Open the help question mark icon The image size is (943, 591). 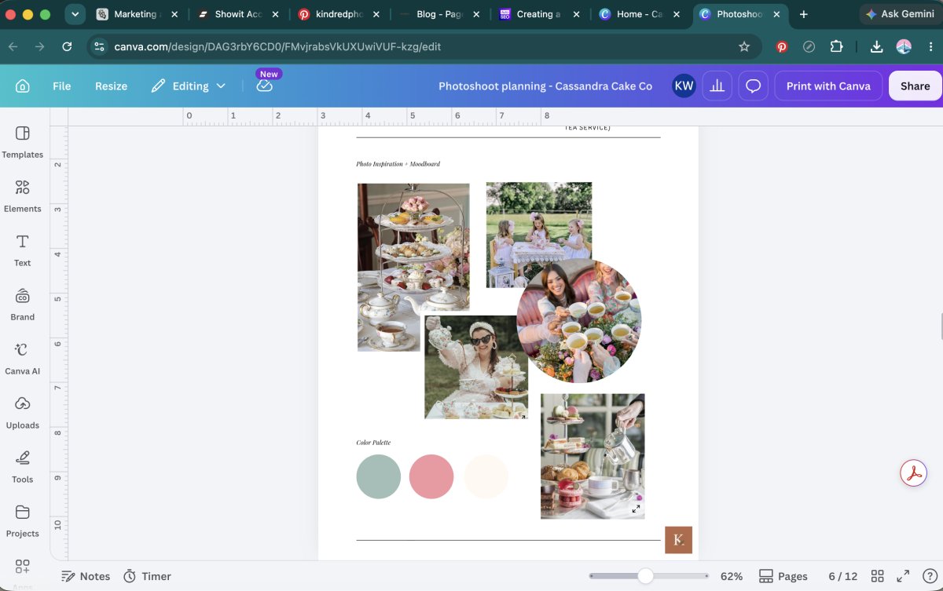(928, 576)
